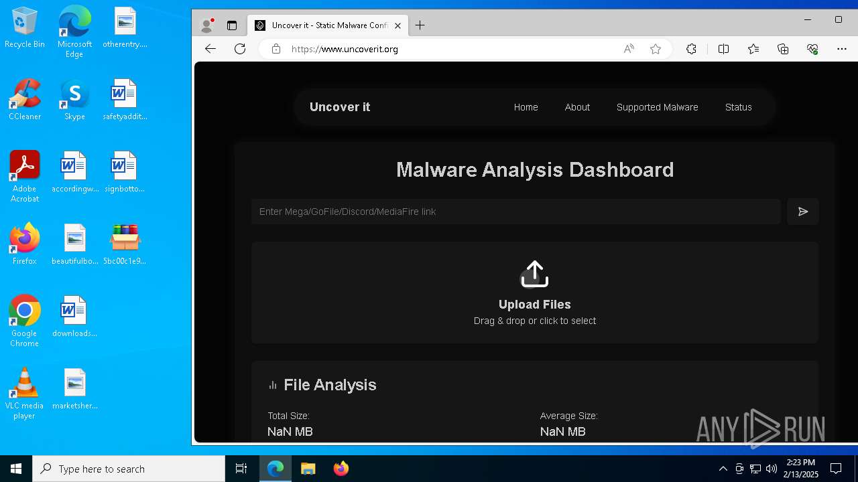This screenshot has height=482, width=858.
Task: Open a new browser tab
Action: pos(420,25)
